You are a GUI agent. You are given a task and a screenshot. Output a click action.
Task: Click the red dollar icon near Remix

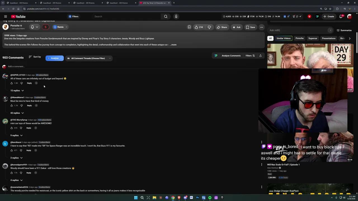46,27
